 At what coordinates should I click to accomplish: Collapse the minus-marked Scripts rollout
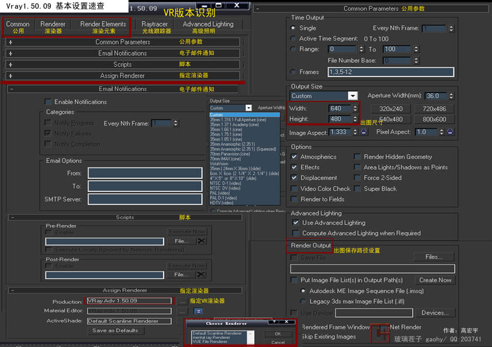pos(125,218)
